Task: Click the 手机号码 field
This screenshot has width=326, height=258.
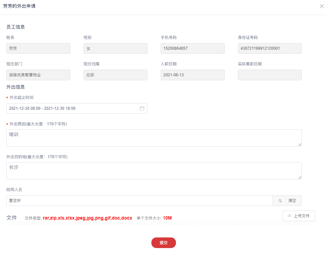Action: (x=193, y=48)
